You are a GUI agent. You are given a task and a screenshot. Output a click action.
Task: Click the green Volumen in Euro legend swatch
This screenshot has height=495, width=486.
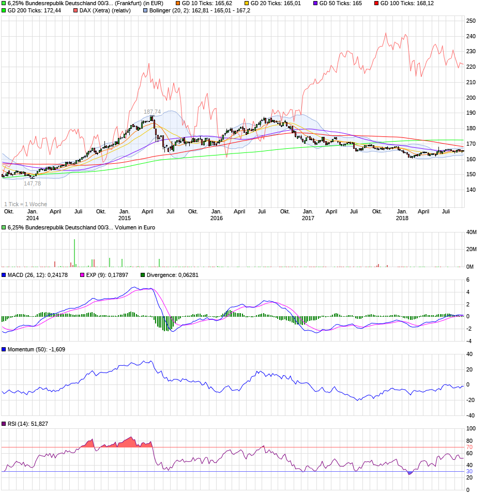click(x=4, y=228)
